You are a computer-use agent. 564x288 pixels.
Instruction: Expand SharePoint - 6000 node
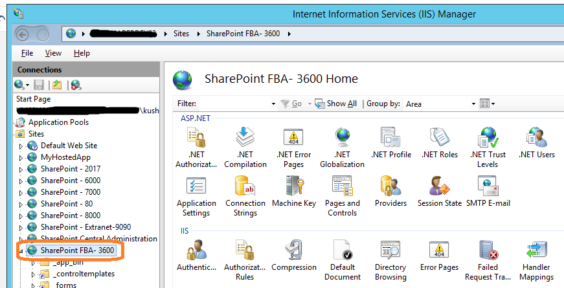[21, 181]
